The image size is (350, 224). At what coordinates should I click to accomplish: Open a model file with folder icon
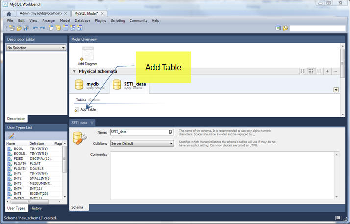coord(19,28)
